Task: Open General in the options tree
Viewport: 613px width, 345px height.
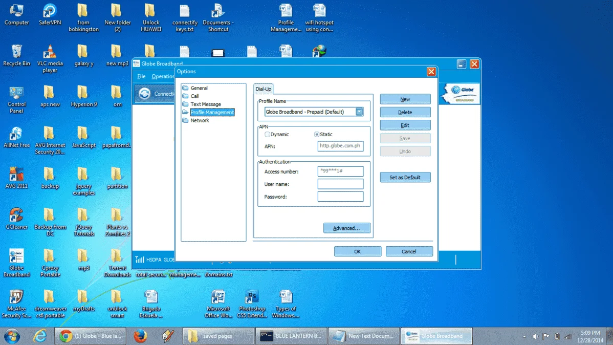Action: tap(199, 88)
